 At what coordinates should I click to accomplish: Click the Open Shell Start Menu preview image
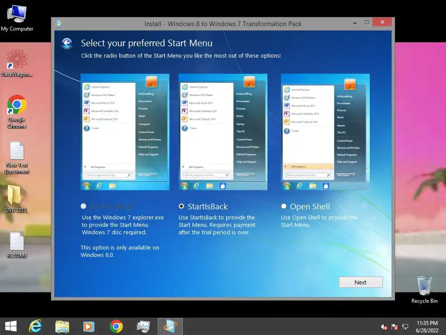pos(325,132)
